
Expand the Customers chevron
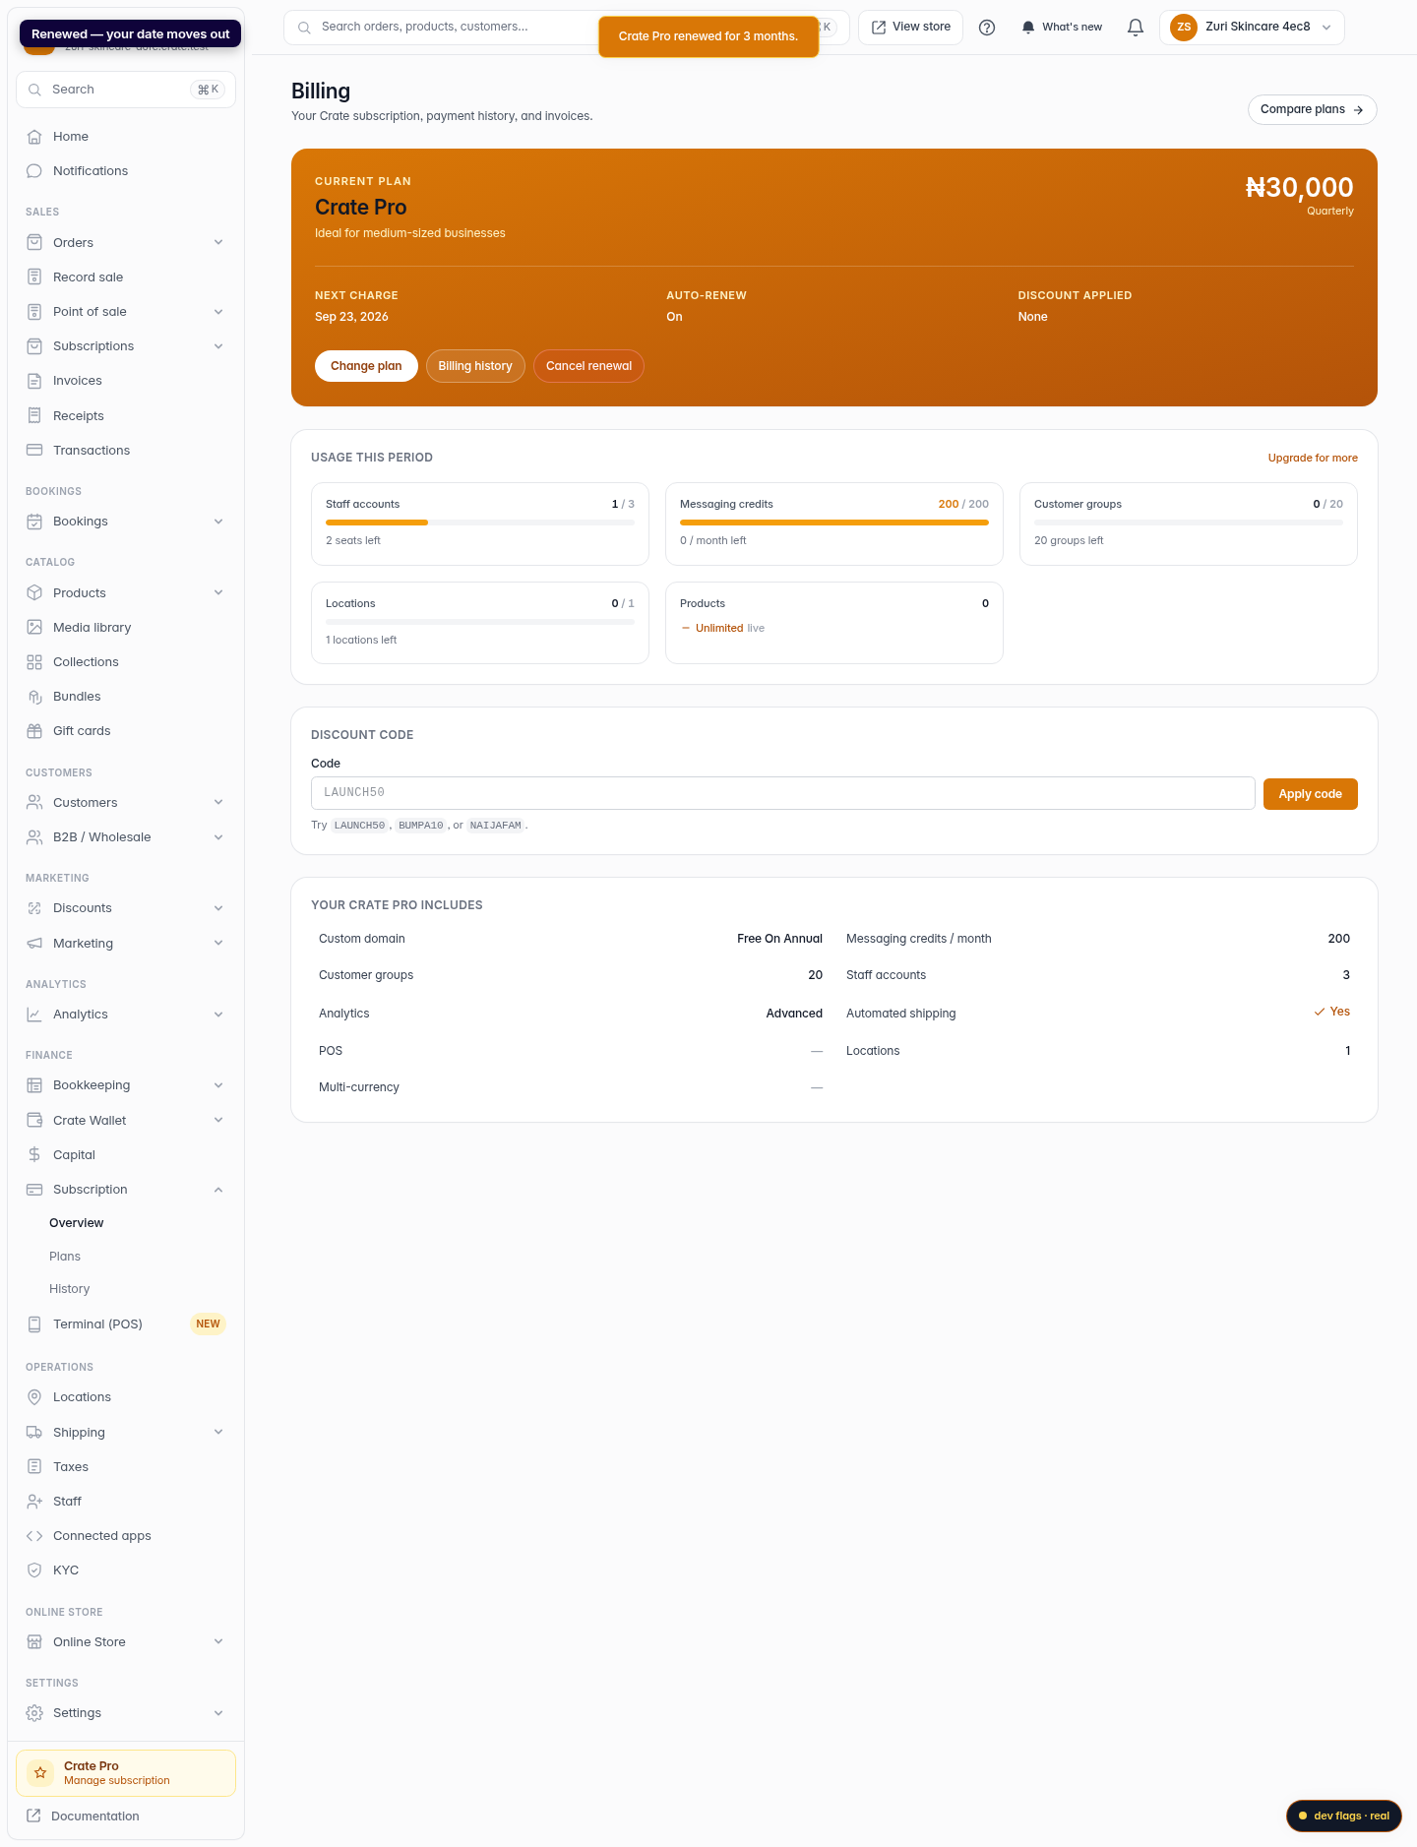pyautogui.click(x=218, y=803)
